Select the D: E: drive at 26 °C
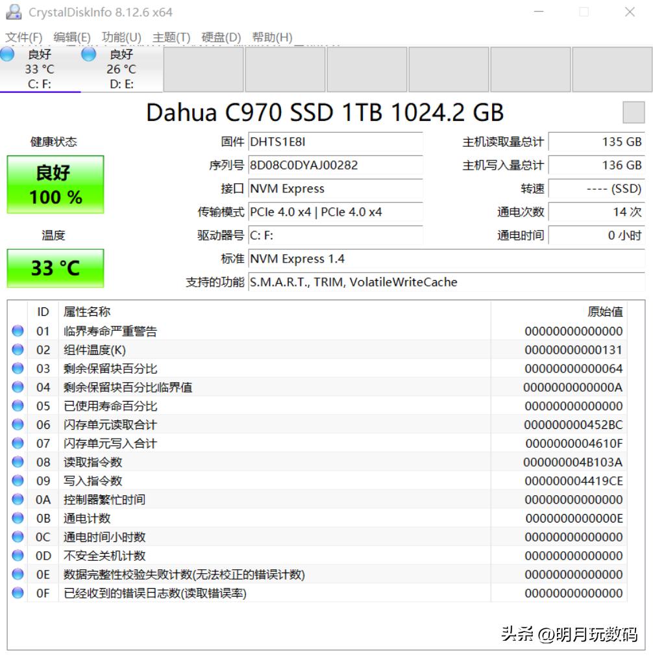 (88, 55)
